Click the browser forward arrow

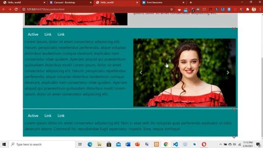tap(10, 9)
